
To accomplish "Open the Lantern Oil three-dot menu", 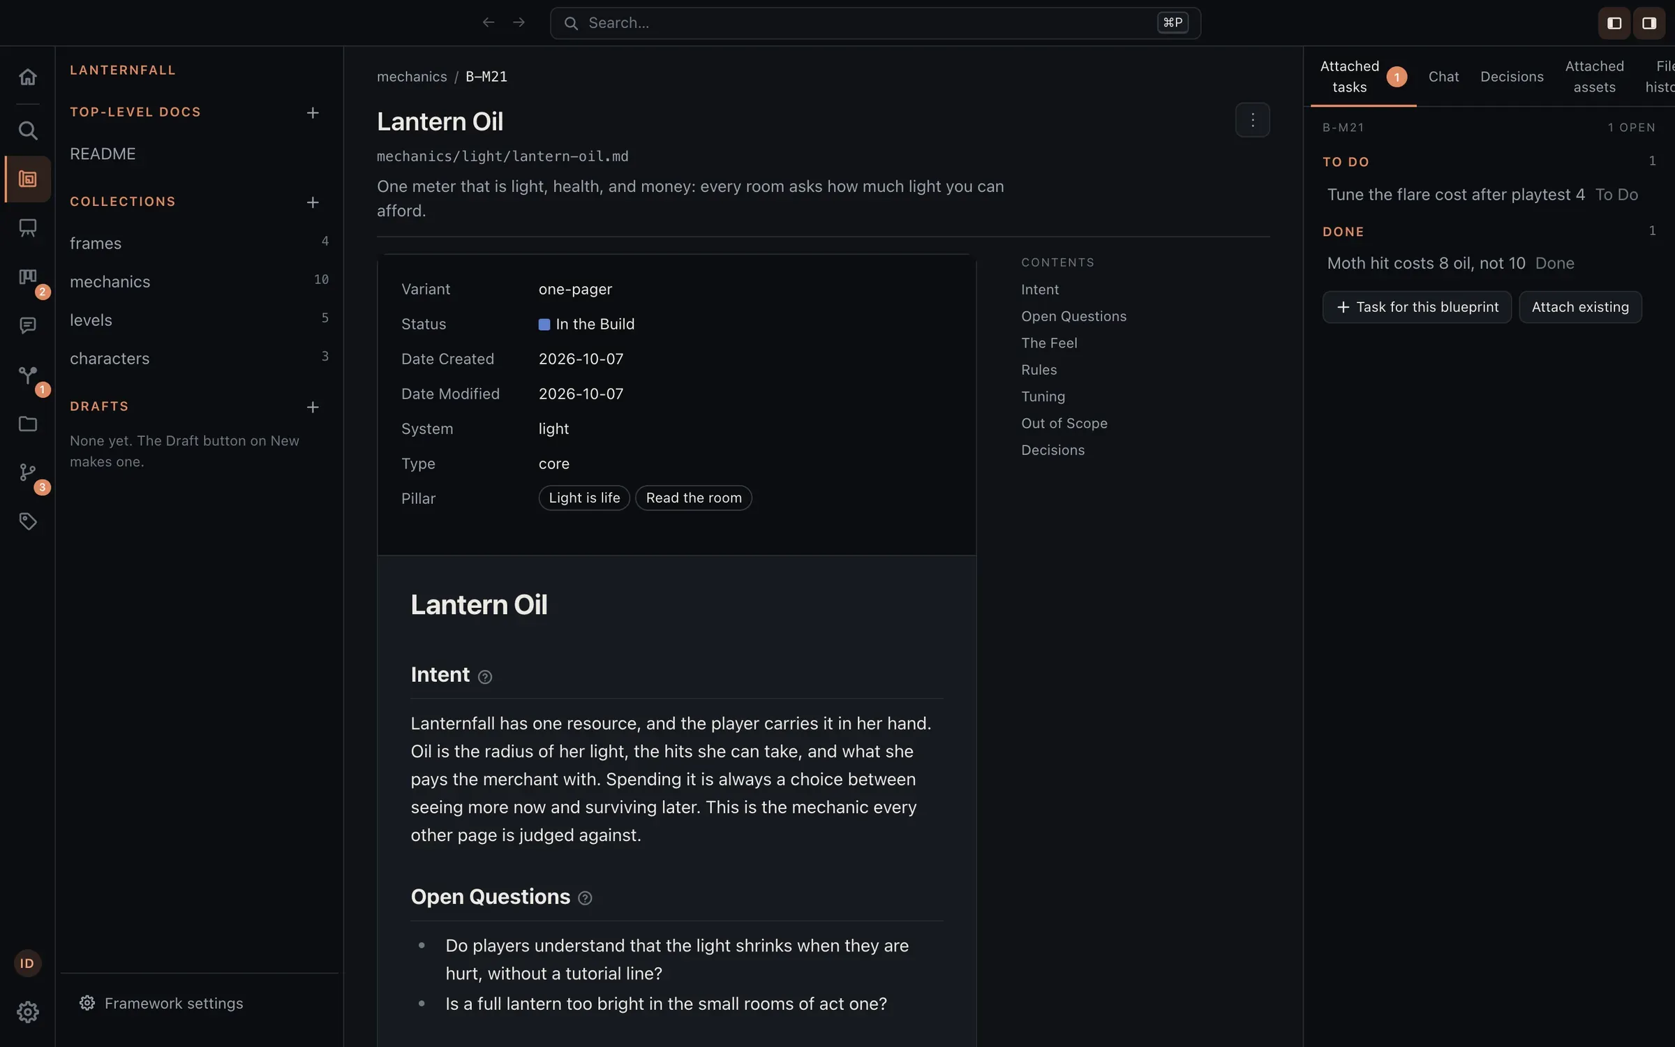I will coord(1253,120).
